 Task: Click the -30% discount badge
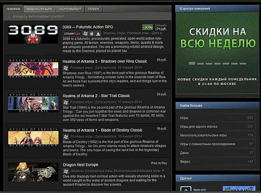(x=147, y=27)
